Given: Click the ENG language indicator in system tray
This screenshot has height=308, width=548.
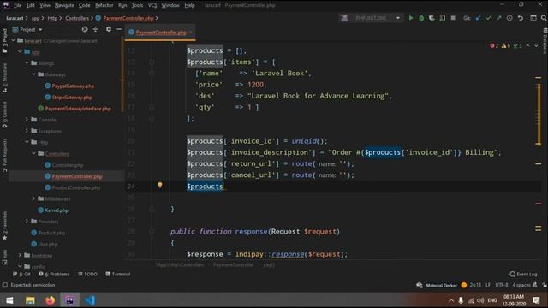Looking at the screenshot, I should (492, 300).
